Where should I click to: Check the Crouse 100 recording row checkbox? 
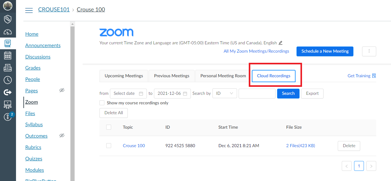point(108,146)
